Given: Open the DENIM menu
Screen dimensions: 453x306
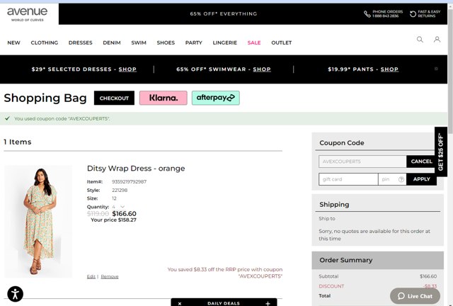Looking at the screenshot, I should tap(112, 42).
